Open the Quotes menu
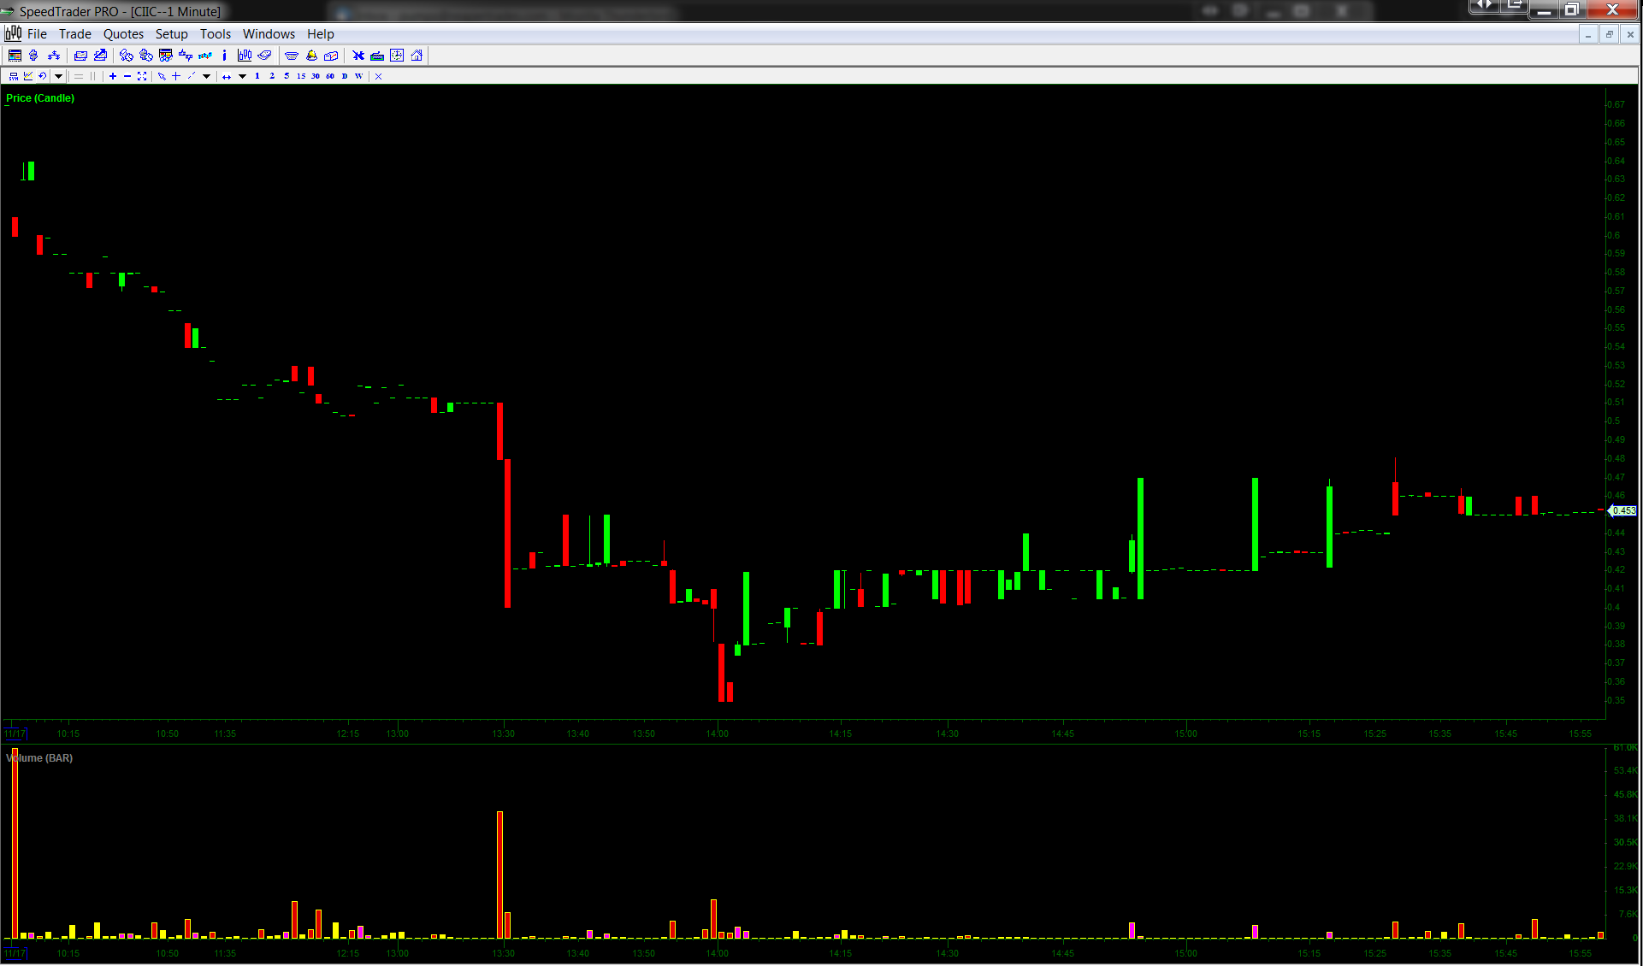This screenshot has width=1643, height=966. 123,34
